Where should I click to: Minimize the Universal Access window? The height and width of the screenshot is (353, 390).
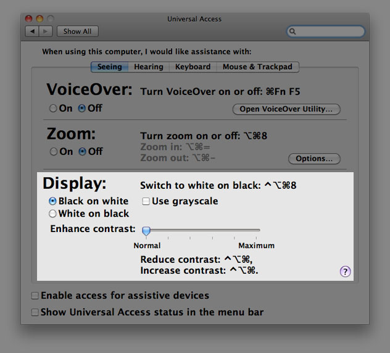[x=39, y=19]
